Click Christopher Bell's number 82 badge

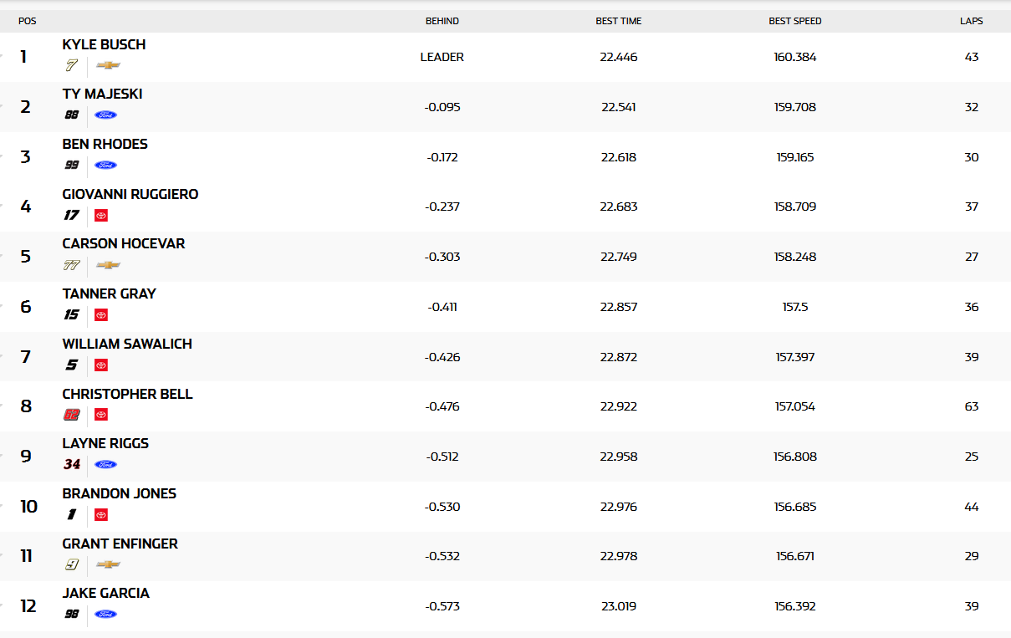coord(72,415)
